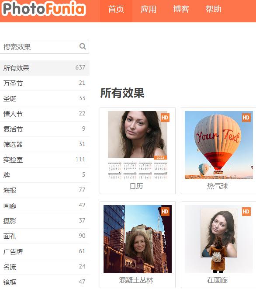The height and width of the screenshot is (289, 256).
Task: Open the 日历 calendar effect thumbnail
Action: (x=138, y=145)
